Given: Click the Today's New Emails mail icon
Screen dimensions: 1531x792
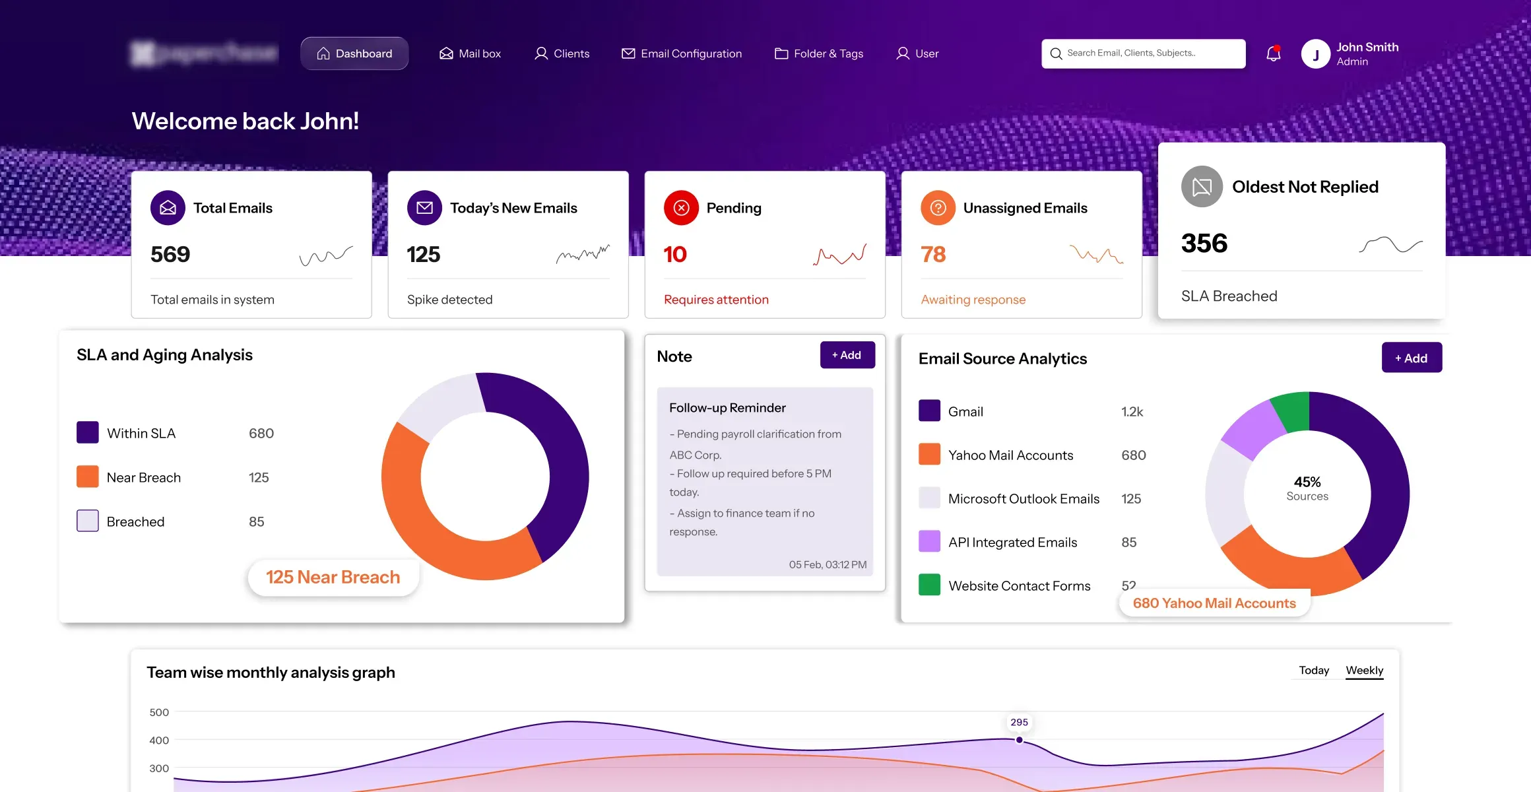Looking at the screenshot, I should point(424,208).
